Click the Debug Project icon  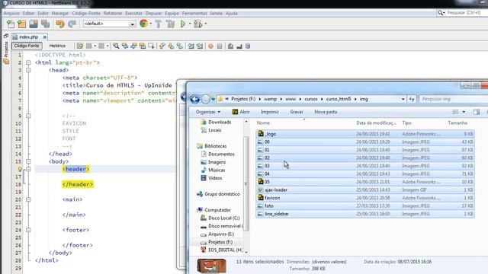coord(198,24)
